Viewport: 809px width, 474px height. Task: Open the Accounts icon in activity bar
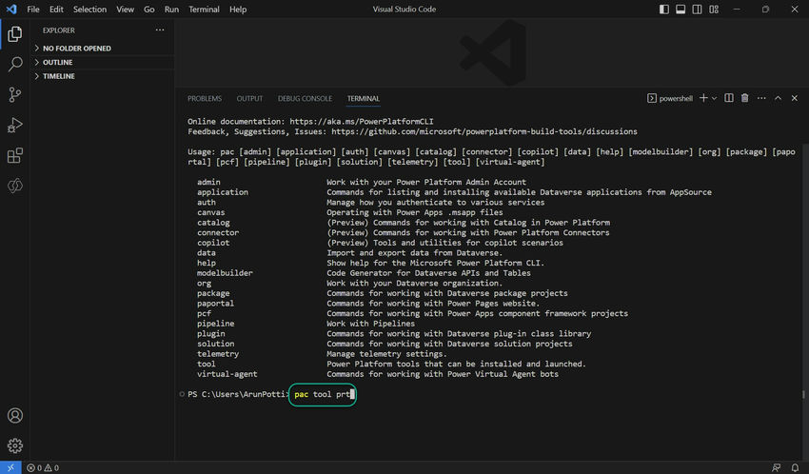coord(15,415)
